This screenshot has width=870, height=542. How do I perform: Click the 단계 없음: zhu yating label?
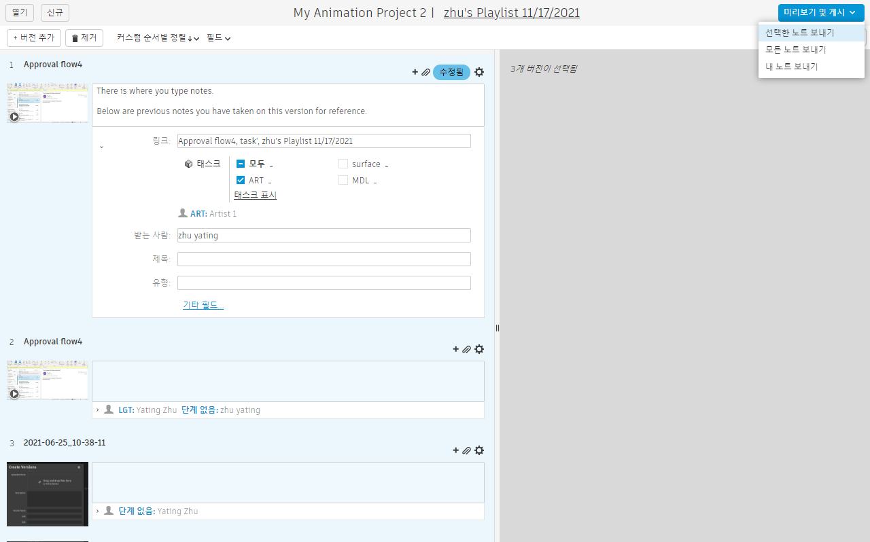click(221, 410)
